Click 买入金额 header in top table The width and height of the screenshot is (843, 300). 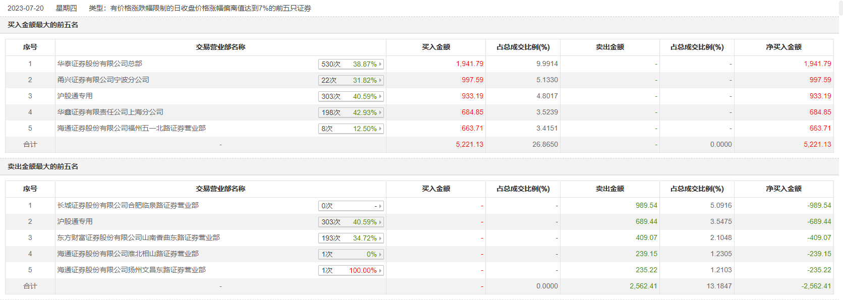[436, 47]
